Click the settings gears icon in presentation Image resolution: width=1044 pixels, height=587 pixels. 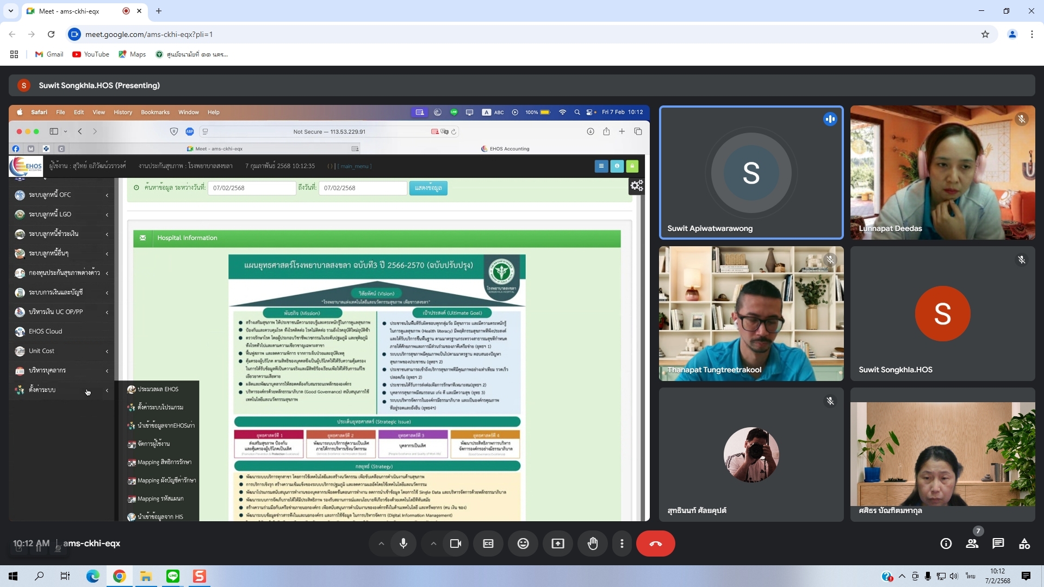click(x=637, y=186)
